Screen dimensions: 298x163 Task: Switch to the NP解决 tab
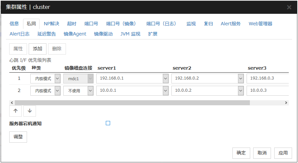(51, 24)
